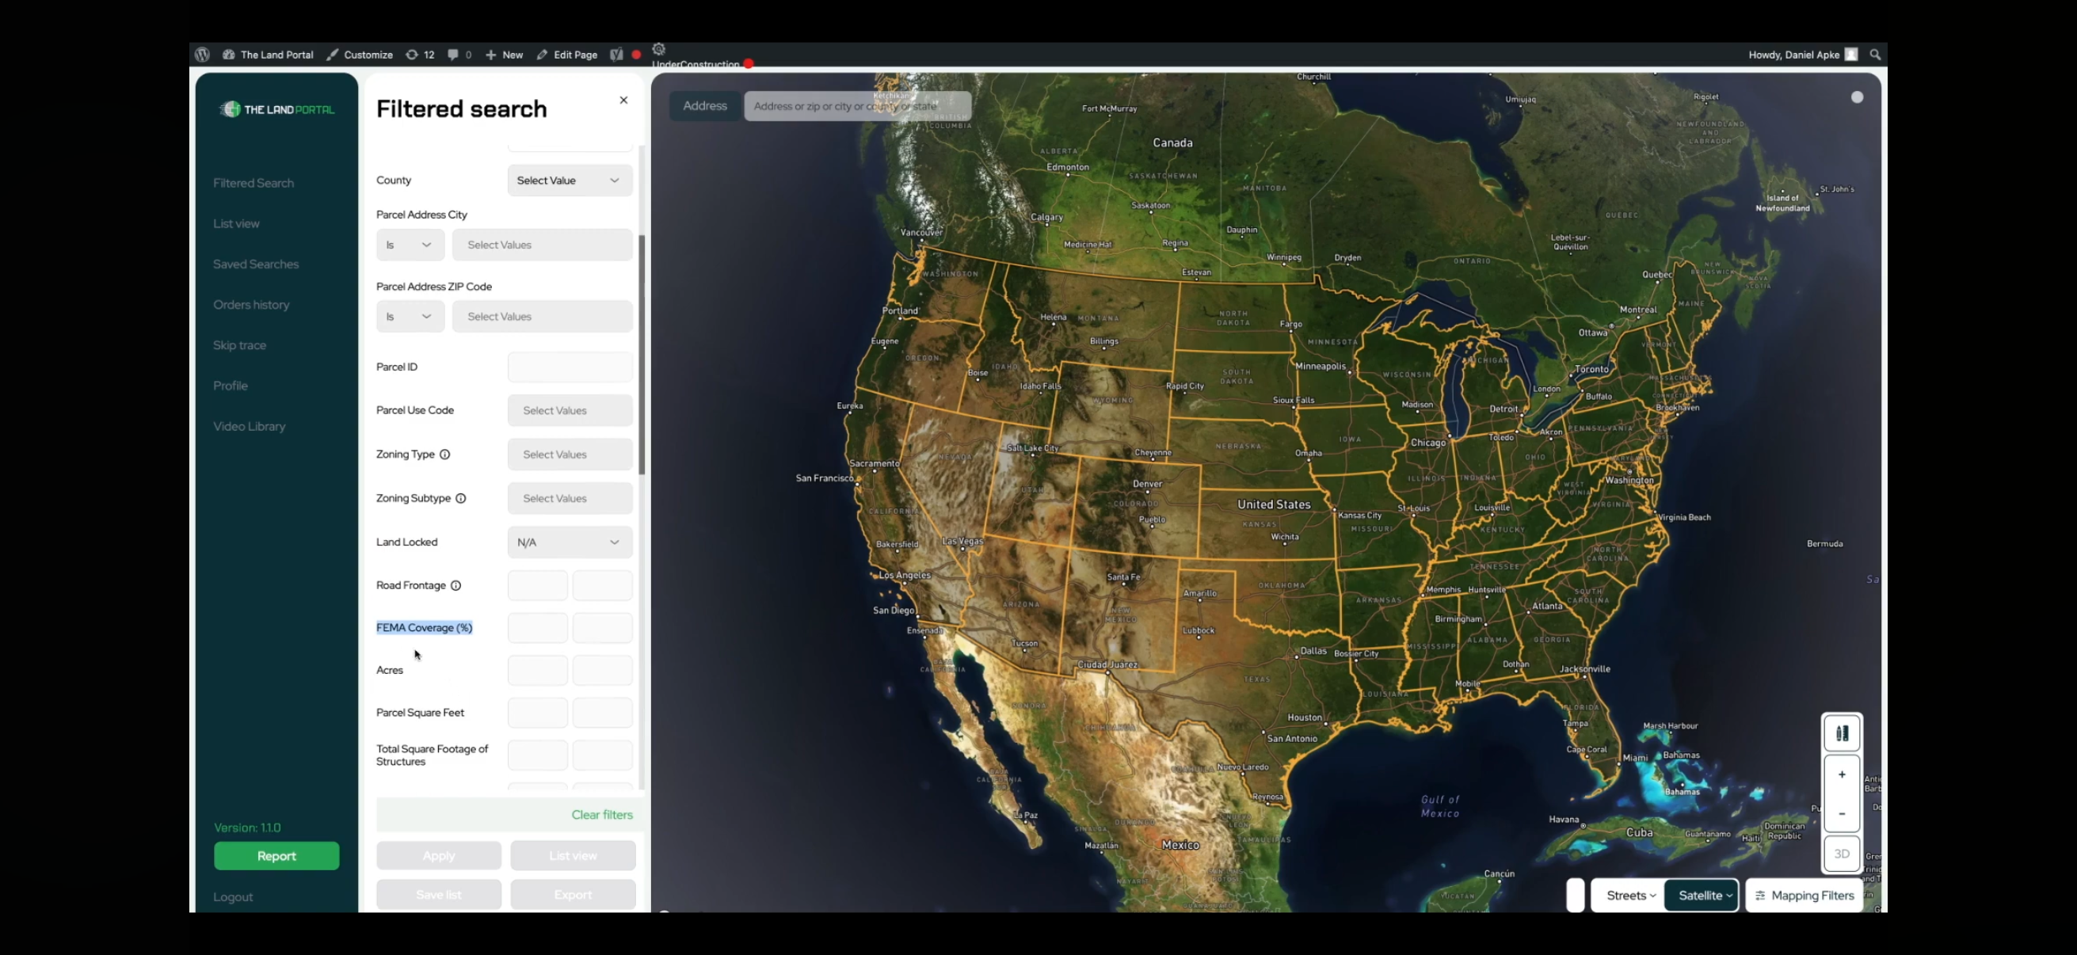Click the Parcel Address ZIP Code Select Values field
This screenshot has width=2077, height=955.
coord(543,317)
